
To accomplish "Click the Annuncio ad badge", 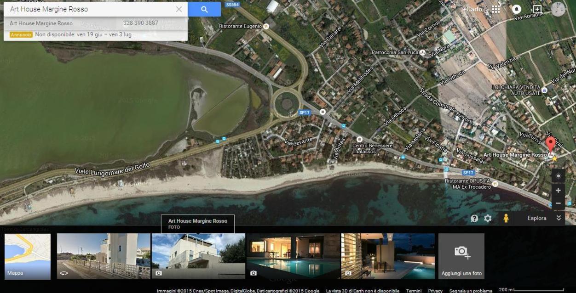I will 21,34.
